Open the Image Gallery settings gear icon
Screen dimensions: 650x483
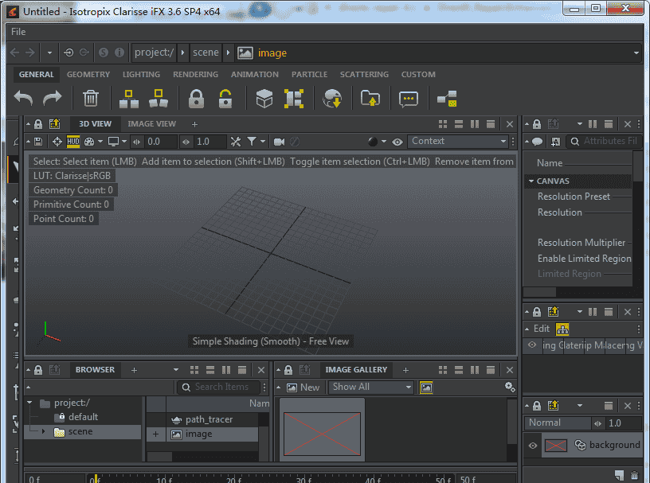click(x=510, y=386)
